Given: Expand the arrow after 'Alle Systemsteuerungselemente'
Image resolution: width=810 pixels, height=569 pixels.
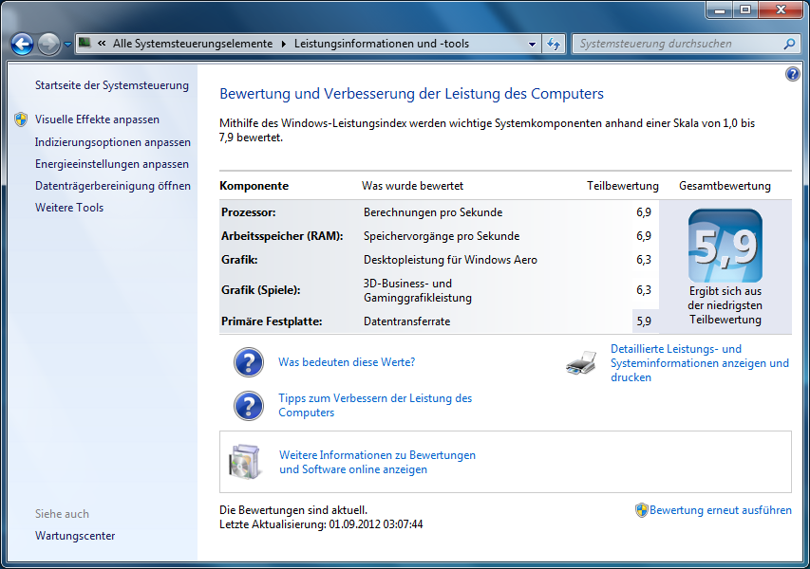Looking at the screenshot, I should pyautogui.click(x=284, y=44).
